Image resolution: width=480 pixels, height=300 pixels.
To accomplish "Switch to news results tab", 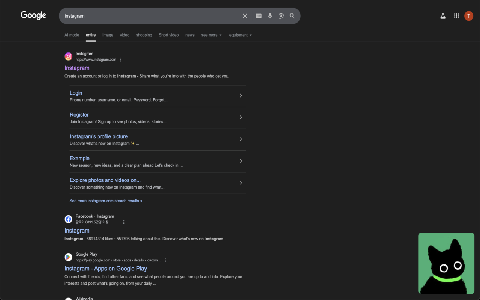I will [190, 35].
